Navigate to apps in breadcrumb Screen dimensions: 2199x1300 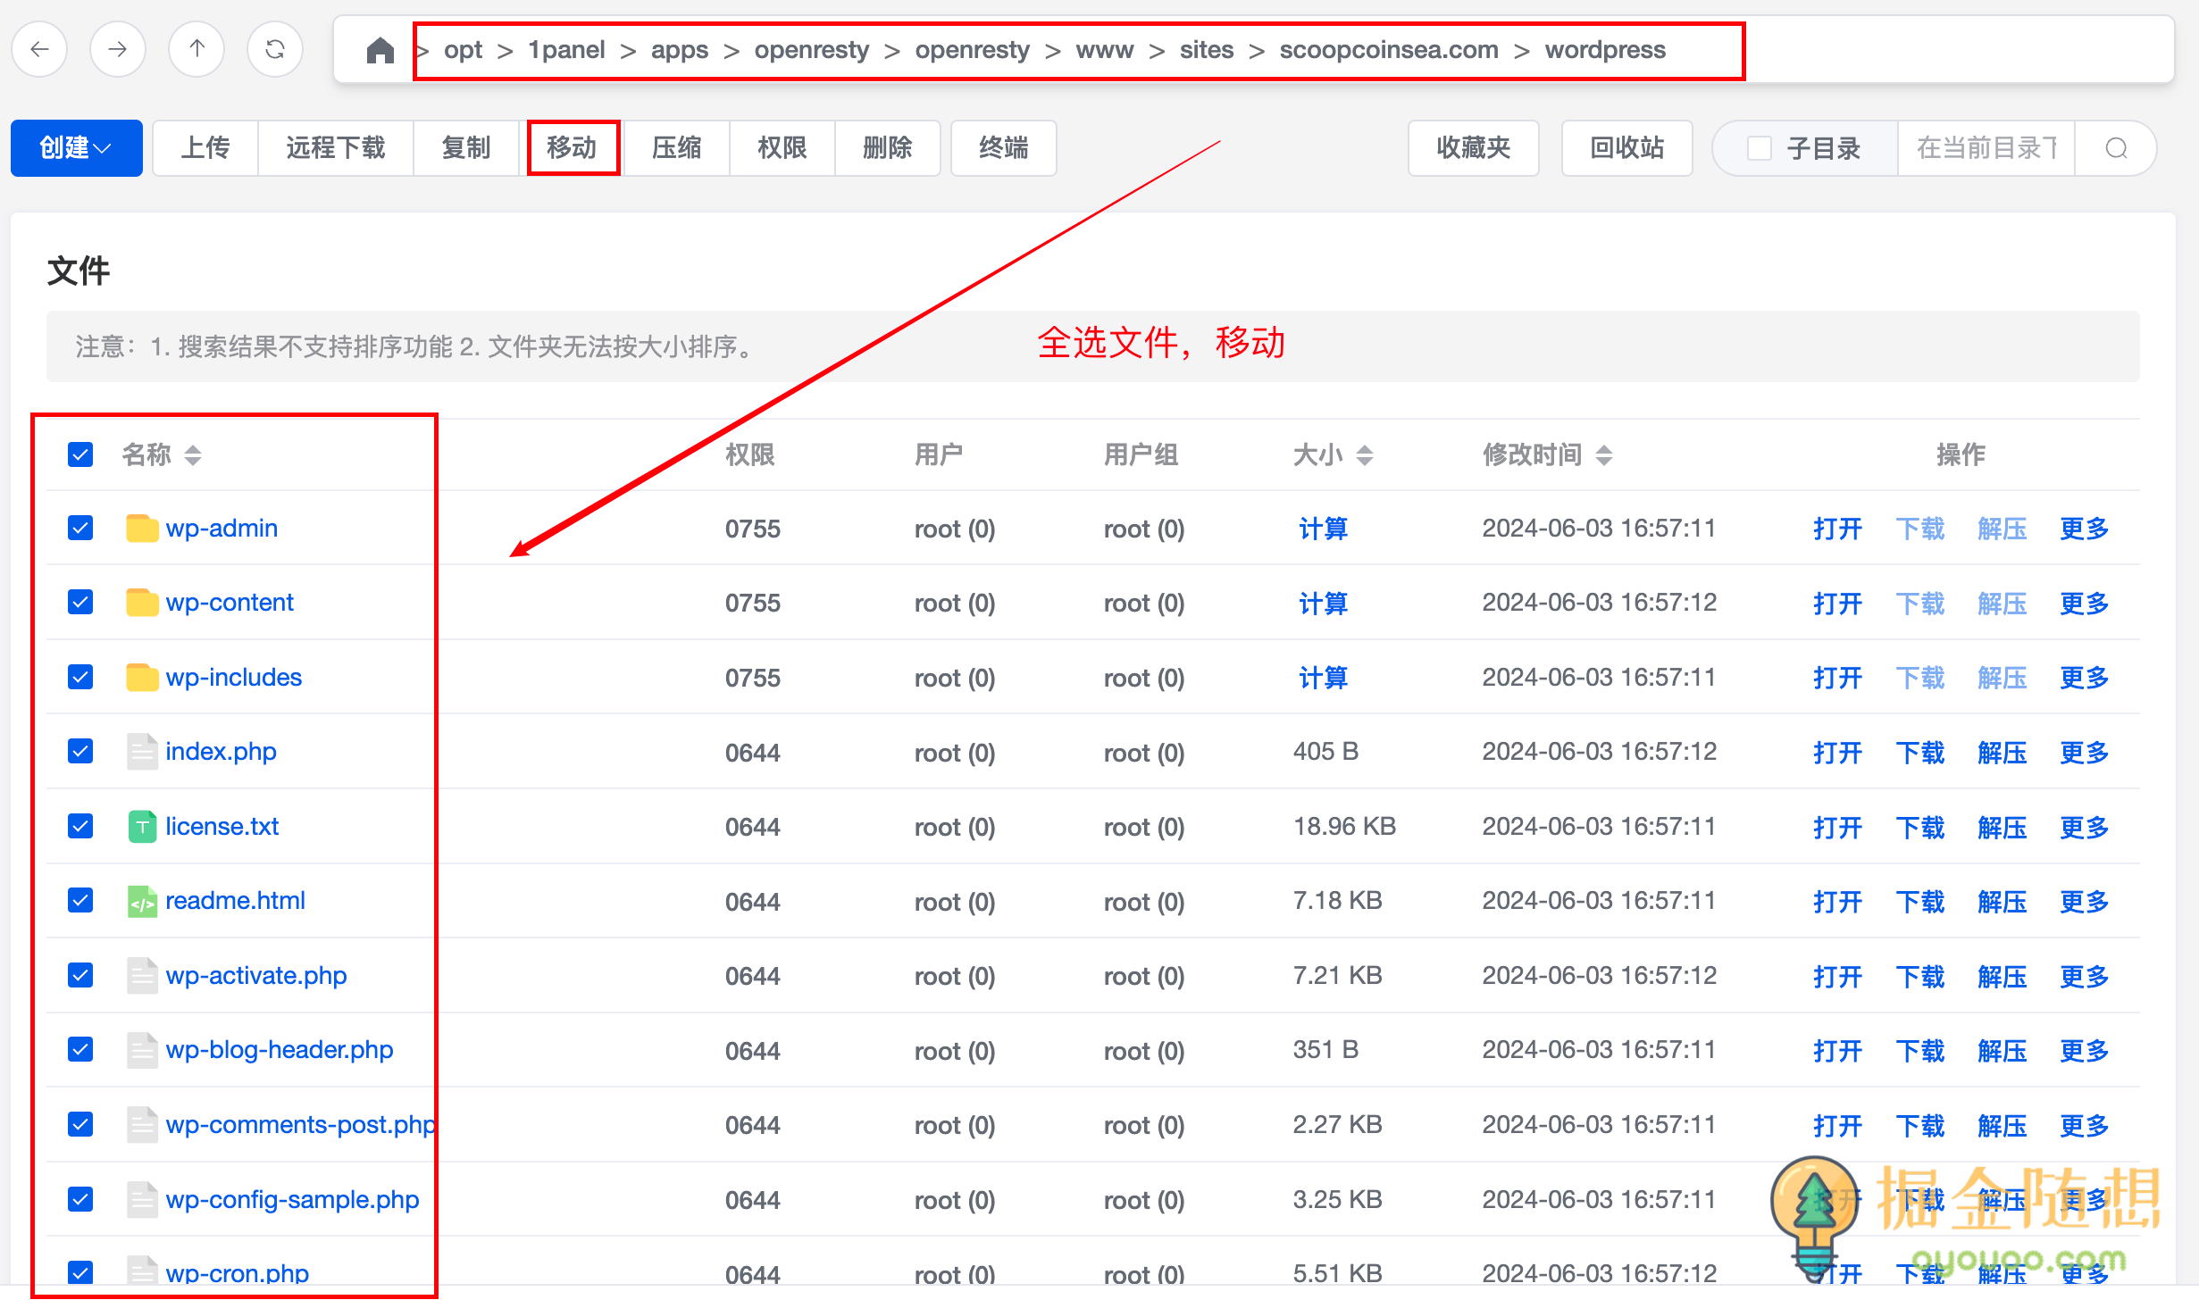(679, 50)
